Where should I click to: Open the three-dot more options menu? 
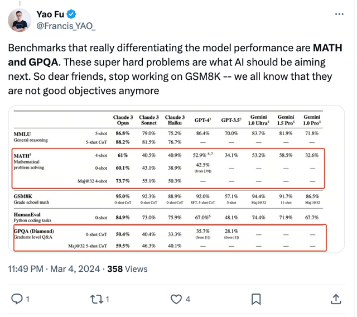339,14
